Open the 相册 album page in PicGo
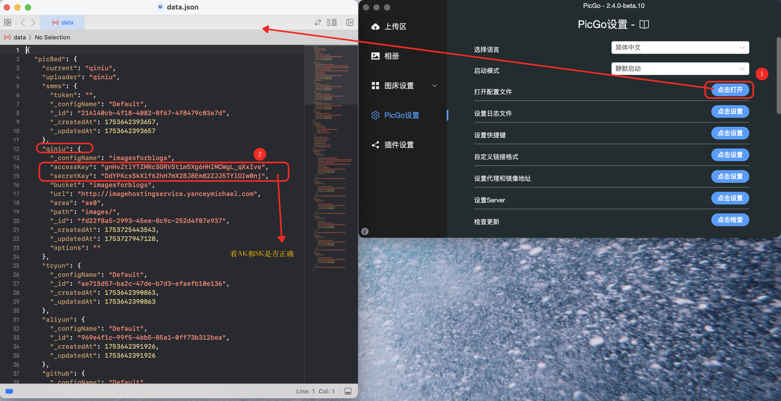The image size is (781, 401). click(391, 56)
